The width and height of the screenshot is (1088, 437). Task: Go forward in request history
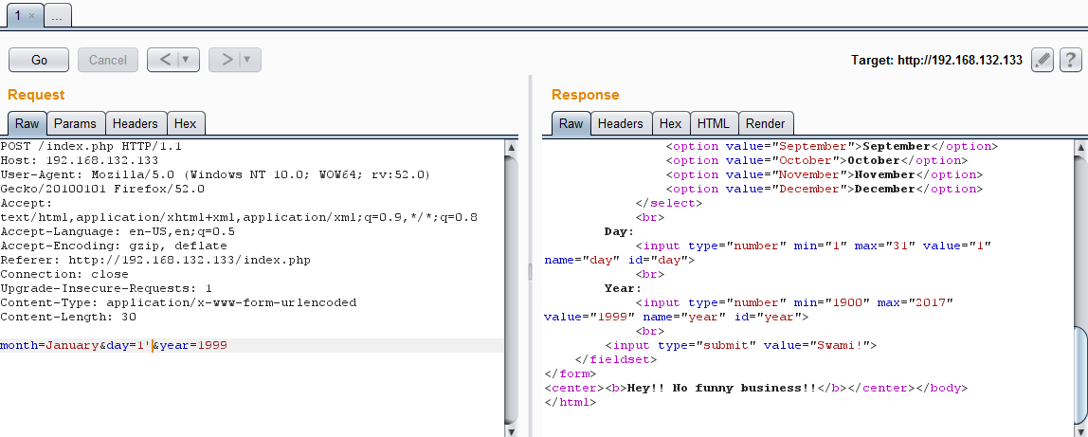coord(227,61)
